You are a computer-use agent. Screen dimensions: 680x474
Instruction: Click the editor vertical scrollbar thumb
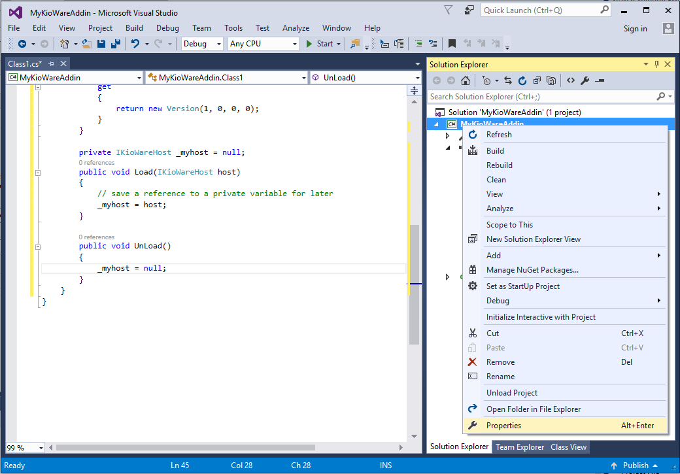[x=415, y=284]
